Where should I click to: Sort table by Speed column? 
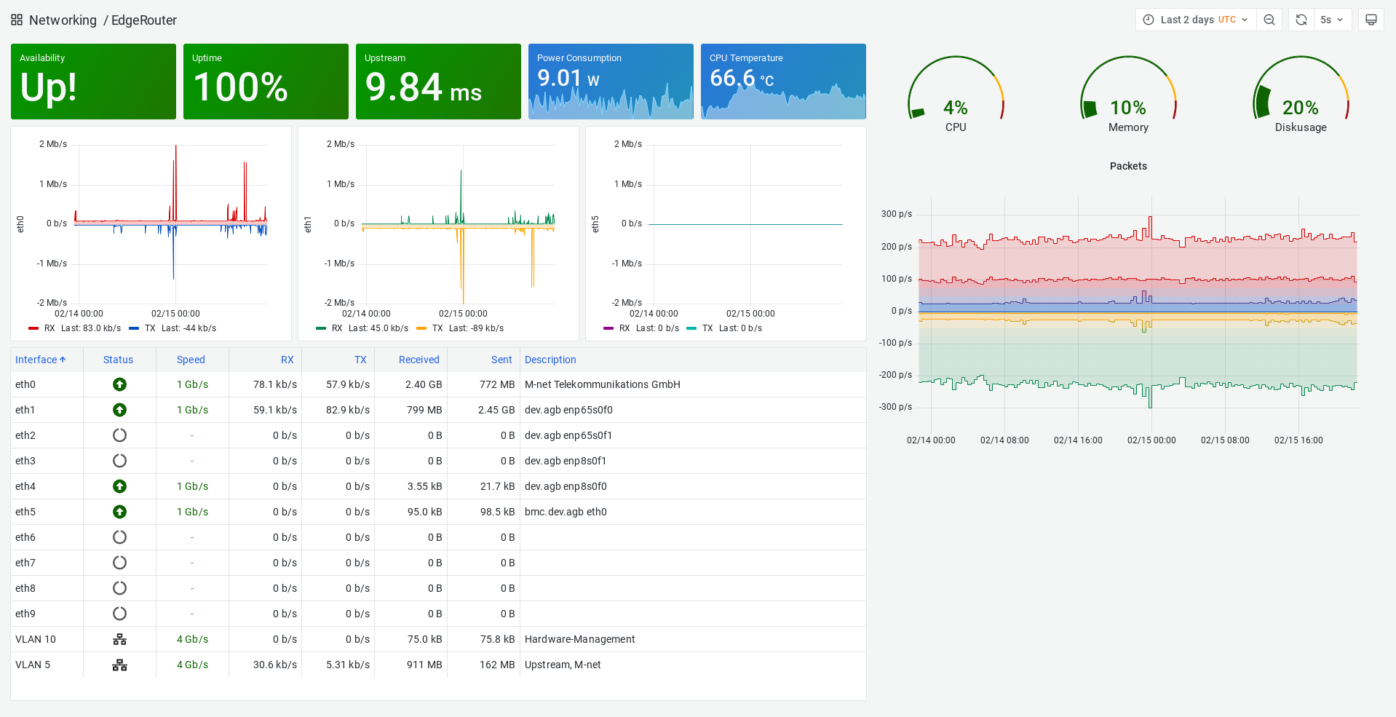(x=191, y=360)
